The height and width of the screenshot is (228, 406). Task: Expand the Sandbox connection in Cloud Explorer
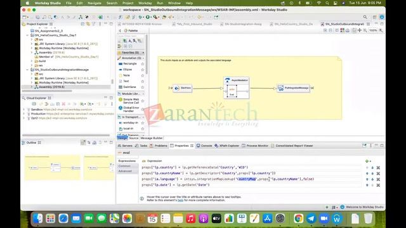coord(24,110)
